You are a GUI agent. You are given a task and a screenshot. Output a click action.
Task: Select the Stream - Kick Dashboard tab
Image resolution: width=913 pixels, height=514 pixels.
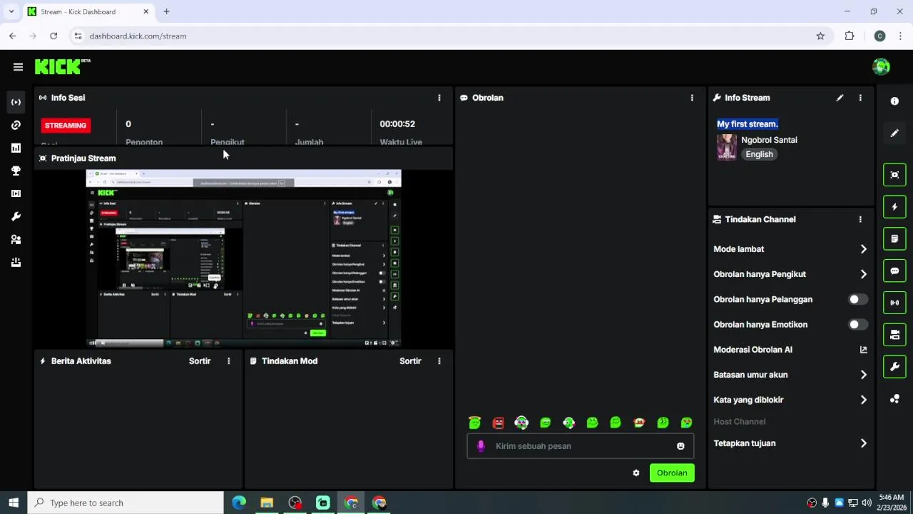[88, 11]
